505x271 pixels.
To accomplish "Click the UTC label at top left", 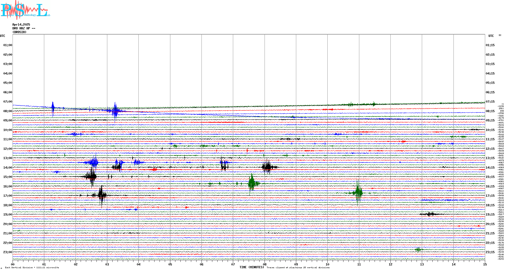I will tap(3, 36).
